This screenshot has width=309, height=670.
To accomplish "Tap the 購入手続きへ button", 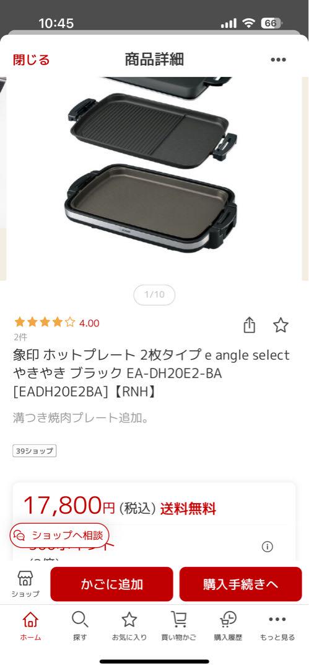I will click(241, 584).
